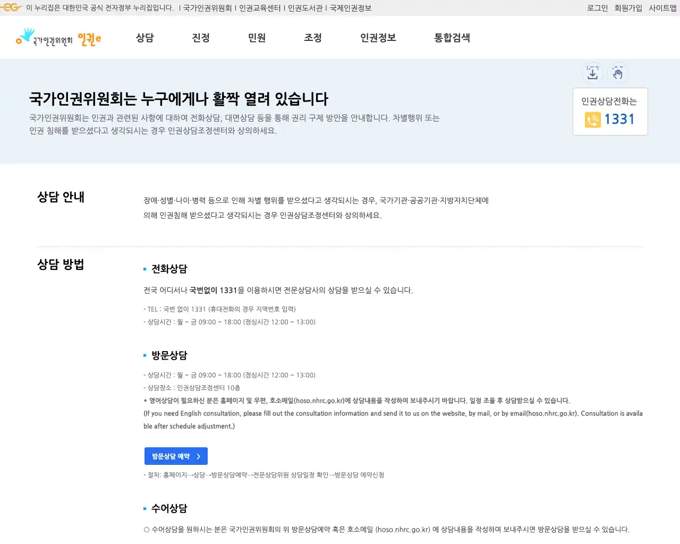
Task: Click the sign language hand icon
Action: (x=618, y=73)
